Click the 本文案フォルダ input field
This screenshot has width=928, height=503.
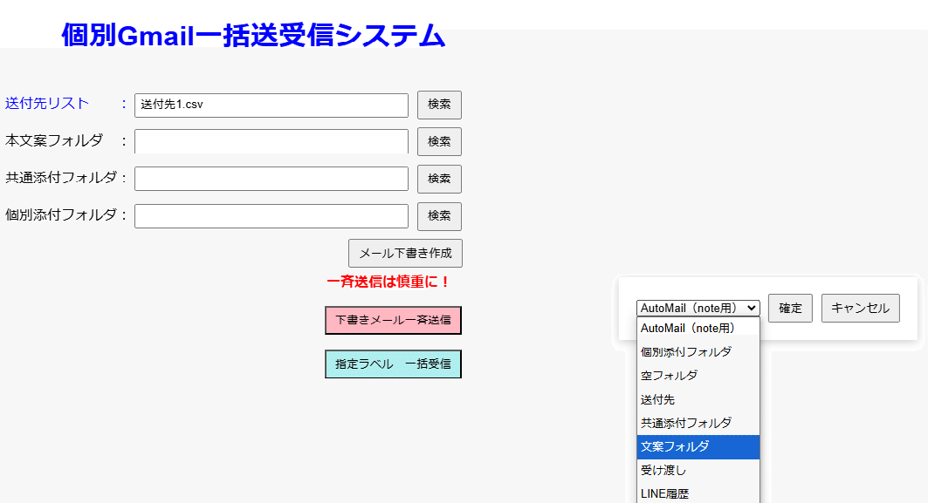[271, 142]
